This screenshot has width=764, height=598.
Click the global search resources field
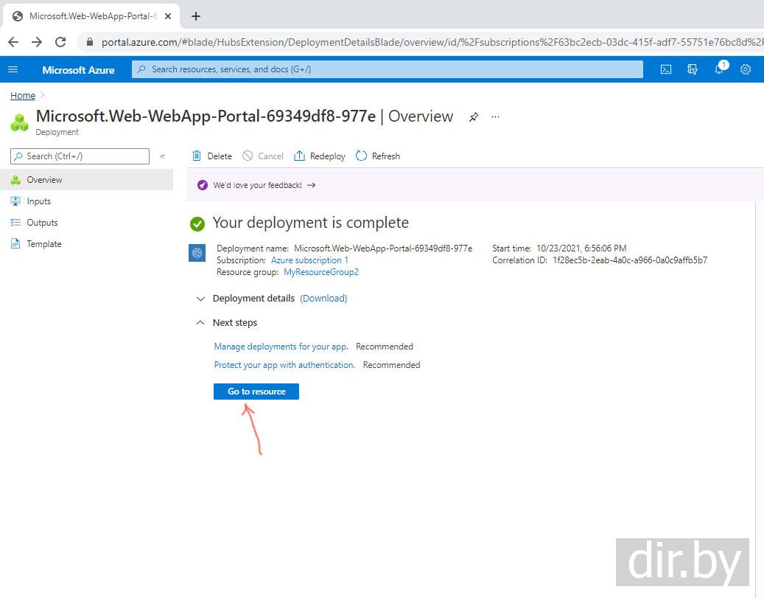(x=388, y=69)
